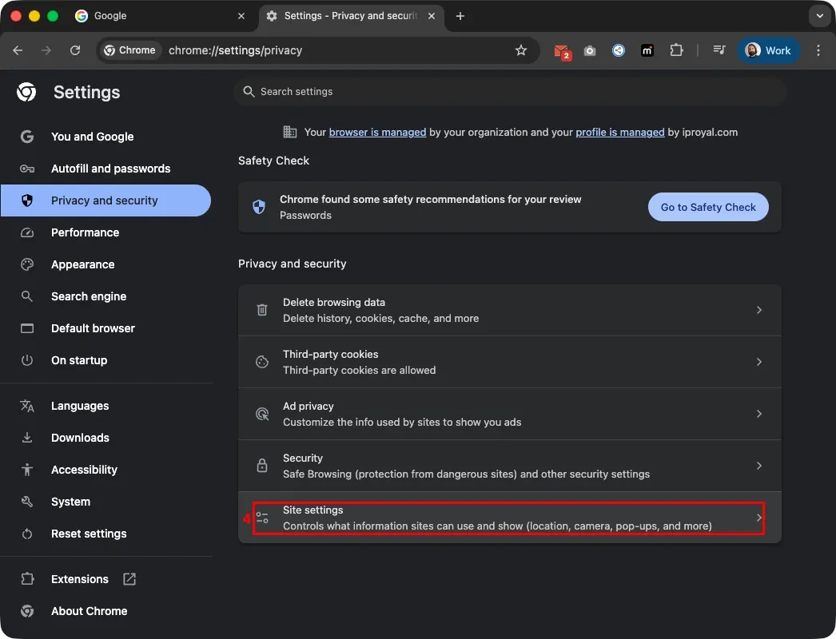
Task: Open Third-party cookies settings row
Action: [509, 362]
